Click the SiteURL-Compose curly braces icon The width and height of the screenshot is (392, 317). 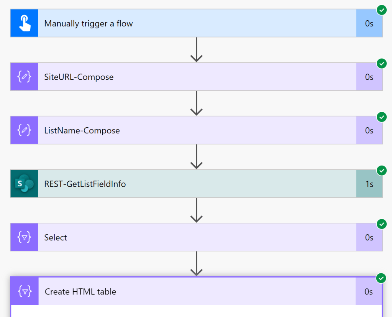[24, 77]
